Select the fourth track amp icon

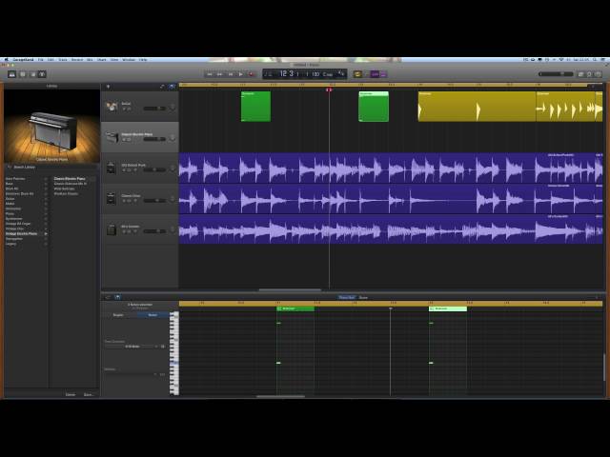tap(112, 199)
